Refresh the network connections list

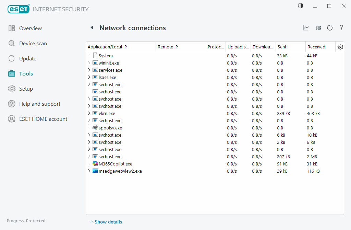(x=330, y=28)
